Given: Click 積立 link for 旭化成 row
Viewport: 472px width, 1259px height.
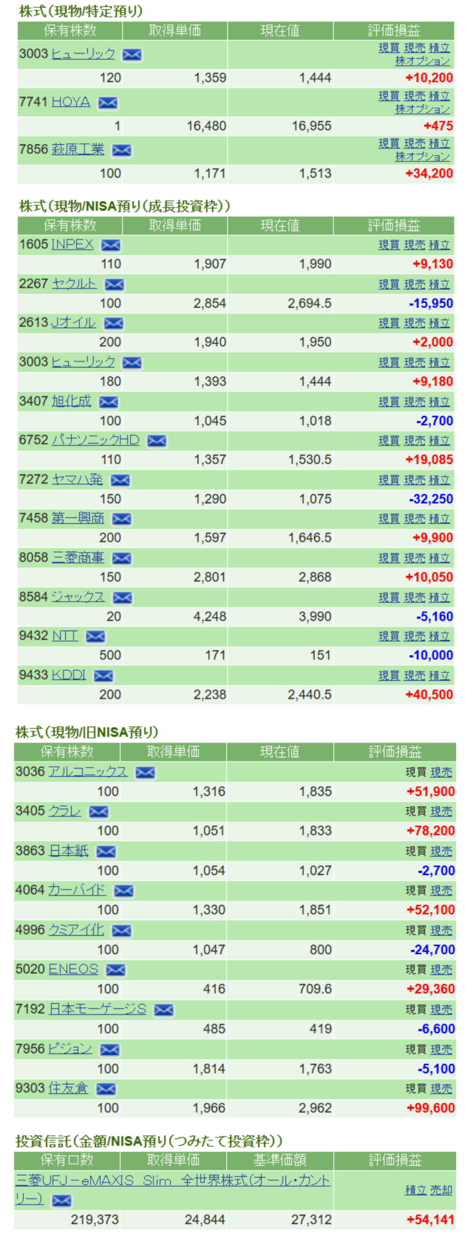Looking at the screenshot, I should pyautogui.click(x=439, y=402).
